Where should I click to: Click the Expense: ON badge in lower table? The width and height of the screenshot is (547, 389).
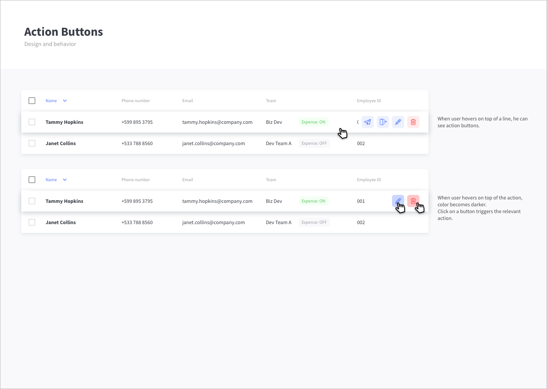point(313,201)
